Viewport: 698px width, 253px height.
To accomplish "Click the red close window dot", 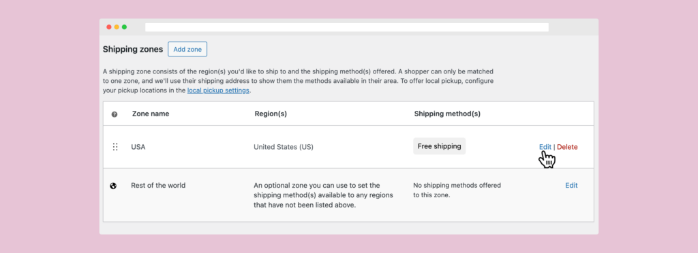I will [109, 27].
